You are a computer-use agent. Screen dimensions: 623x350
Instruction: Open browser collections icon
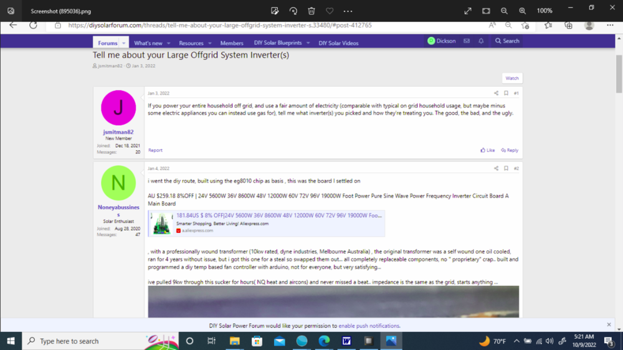click(569, 26)
